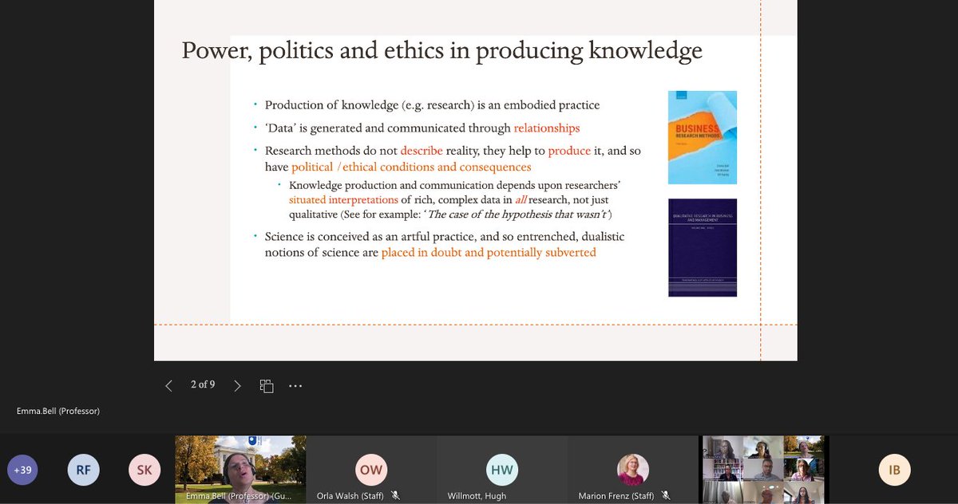This screenshot has width=958, height=504.
Task: Click the Business Research Methods book cover
Action: (703, 137)
